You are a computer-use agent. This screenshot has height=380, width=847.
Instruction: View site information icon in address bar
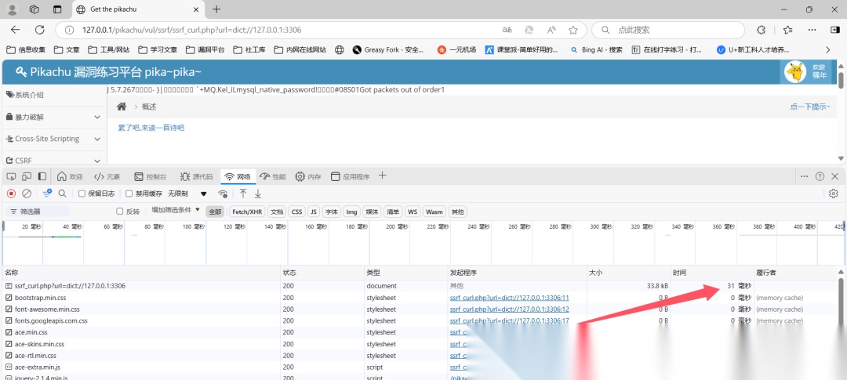69,31
